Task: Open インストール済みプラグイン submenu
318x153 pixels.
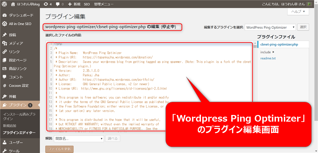Action: coord(19,116)
